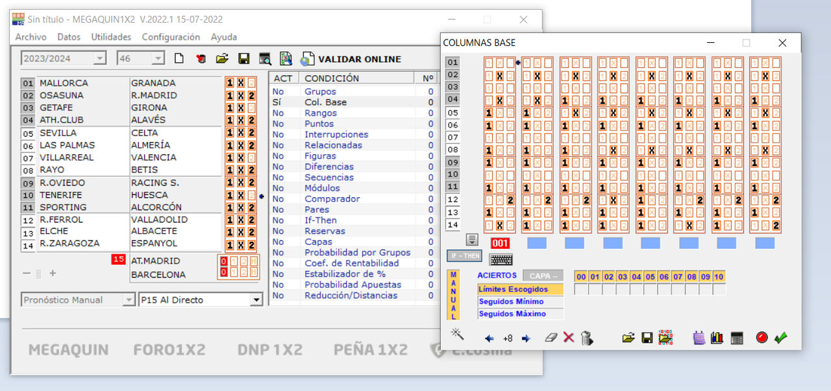
Task: Toggle sign 2 for Tenerife–Huesca
Action: click(x=252, y=195)
